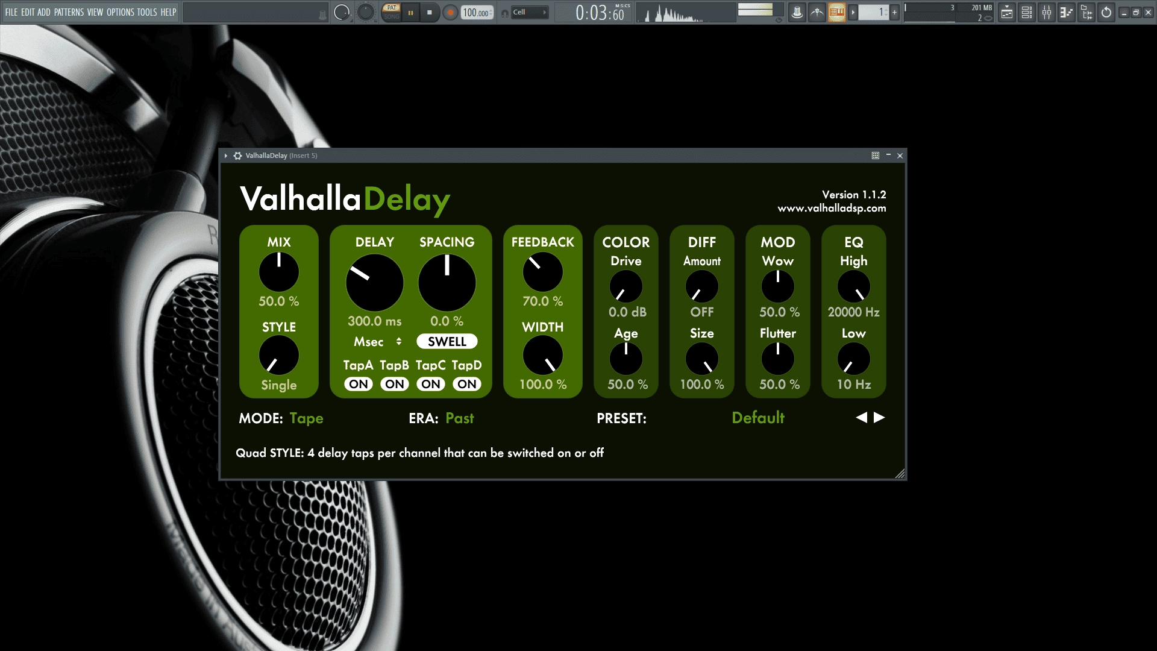Click the FEEDBACK knob

pos(543,272)
